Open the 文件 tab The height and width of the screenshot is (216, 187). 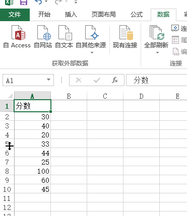[15, 15]
